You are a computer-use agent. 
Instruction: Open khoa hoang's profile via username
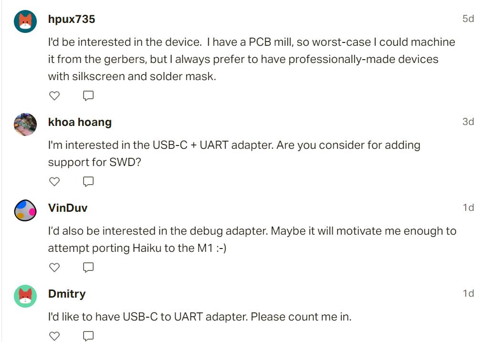tap(80, 122)
